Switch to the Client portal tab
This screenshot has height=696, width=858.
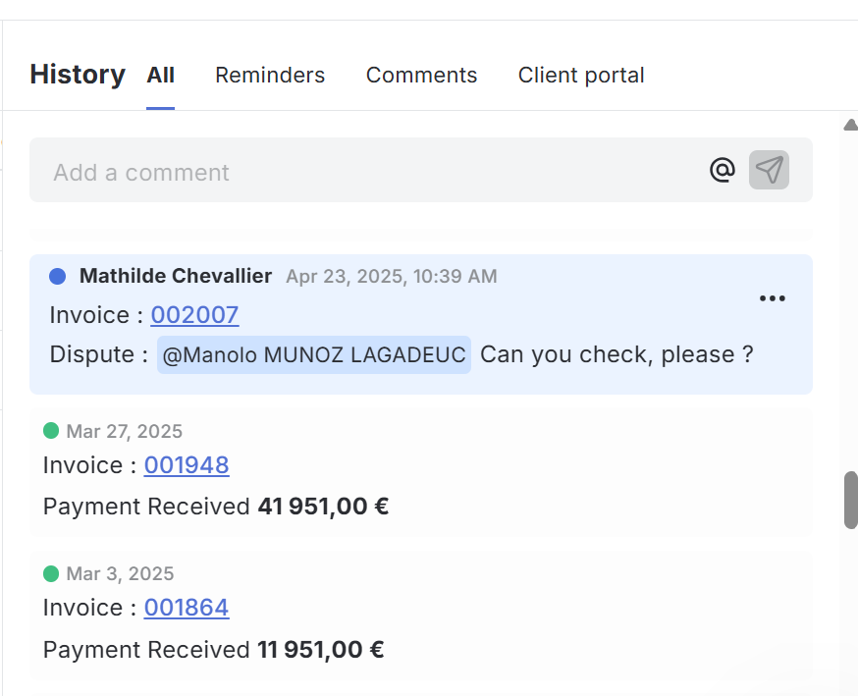pos(581,75)
